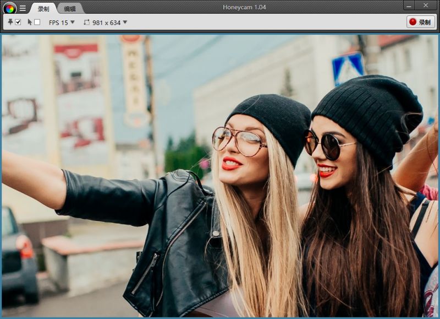The width and height of the screenshot is (440, 319).
Task: Minimize the Honeycam window
Action: point(409,5)
